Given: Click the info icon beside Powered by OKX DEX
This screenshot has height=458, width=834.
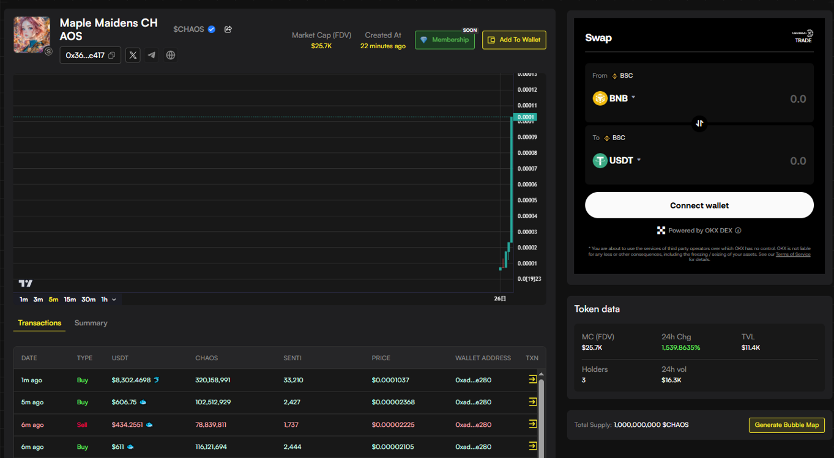Looking at the screenshot, I should (738, 231).
